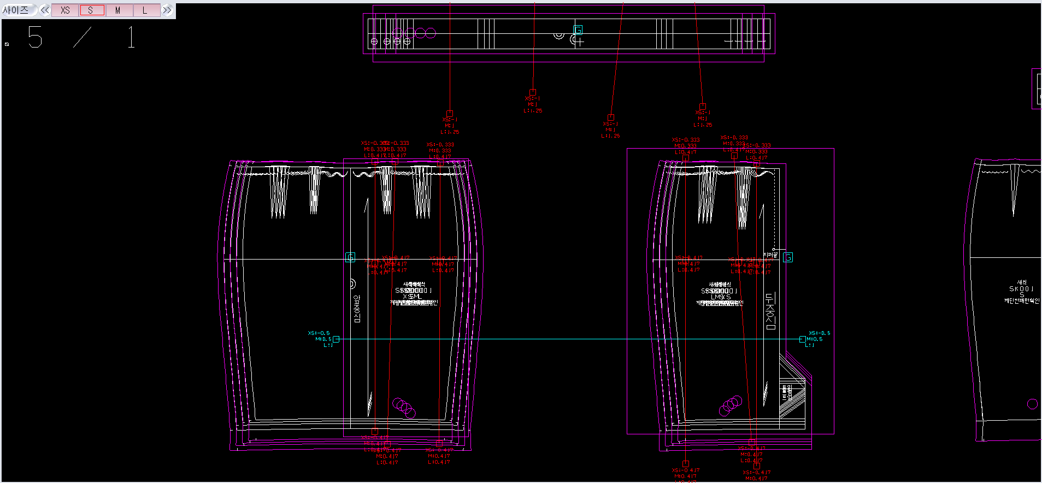
Task: Click the 앞중심 center-front label on front skirt
Action: [x=357, y=309]
